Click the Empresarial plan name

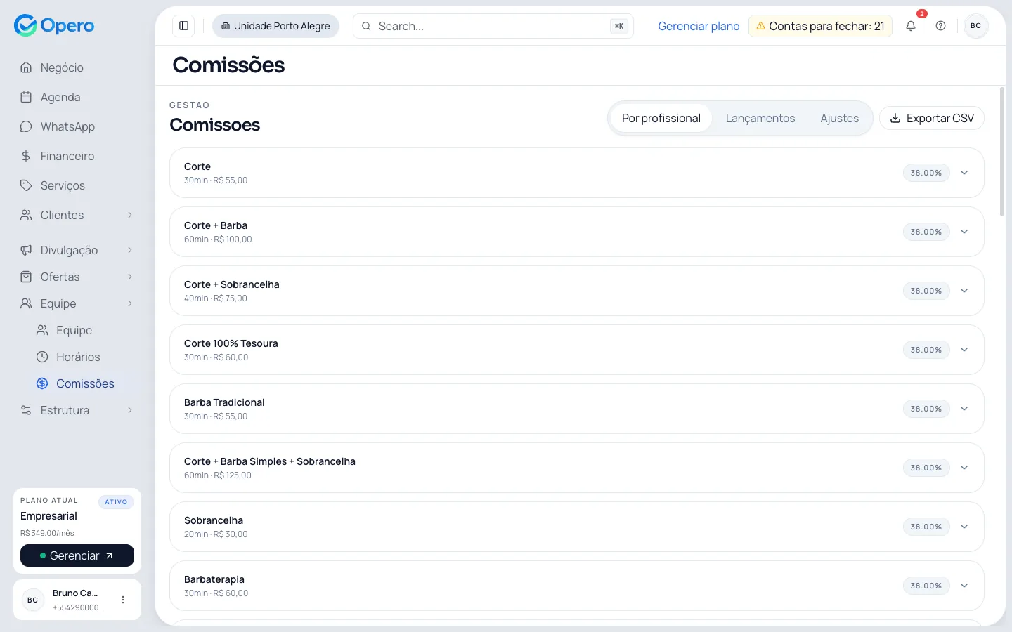click(48, 516)
